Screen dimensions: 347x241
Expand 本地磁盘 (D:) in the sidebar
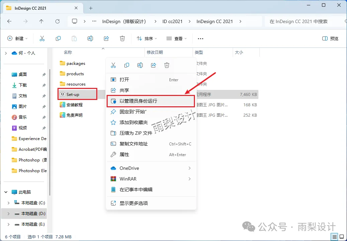(x=9, y=214)
